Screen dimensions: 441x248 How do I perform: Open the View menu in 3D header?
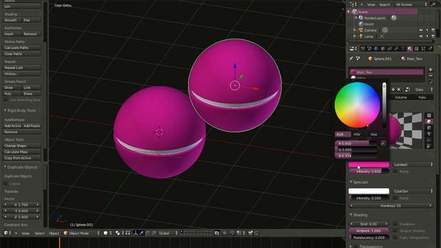coord(25,233)
